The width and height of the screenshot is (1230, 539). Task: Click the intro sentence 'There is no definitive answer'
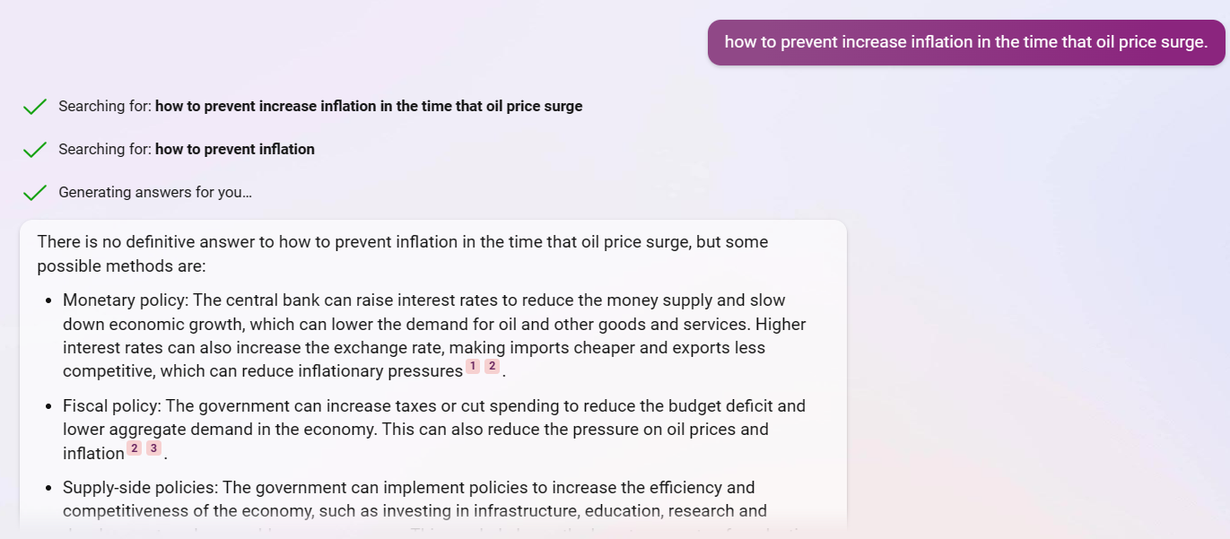tap(155, 242)
